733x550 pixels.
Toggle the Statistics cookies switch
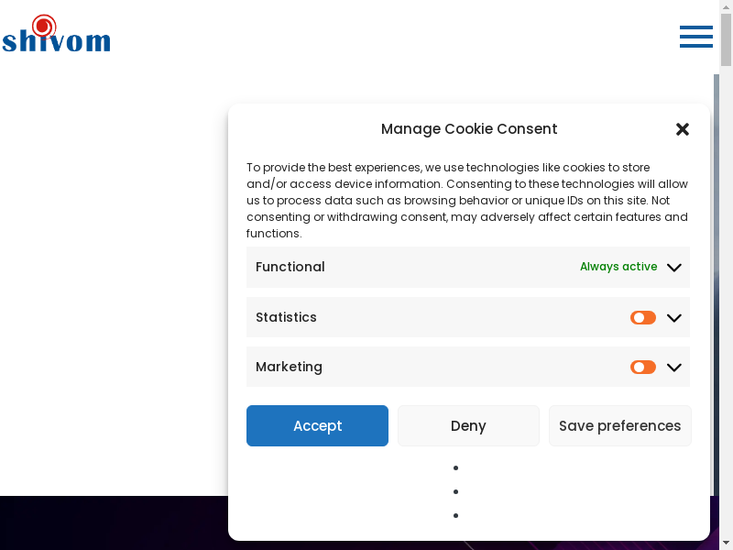click(x=643, y=318)
